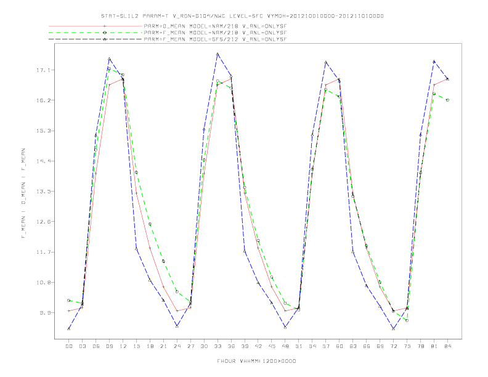Click the x-axis tick label 03
The height and width of the screenshot is (377, 488).
point(82,346)
